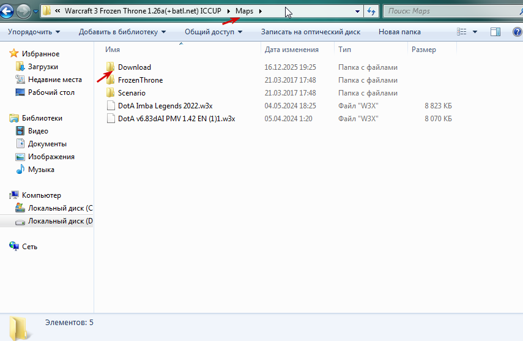Expand hidden path via double chevron
The width and height of the screenshot is (523, 341).
(57, 10)
